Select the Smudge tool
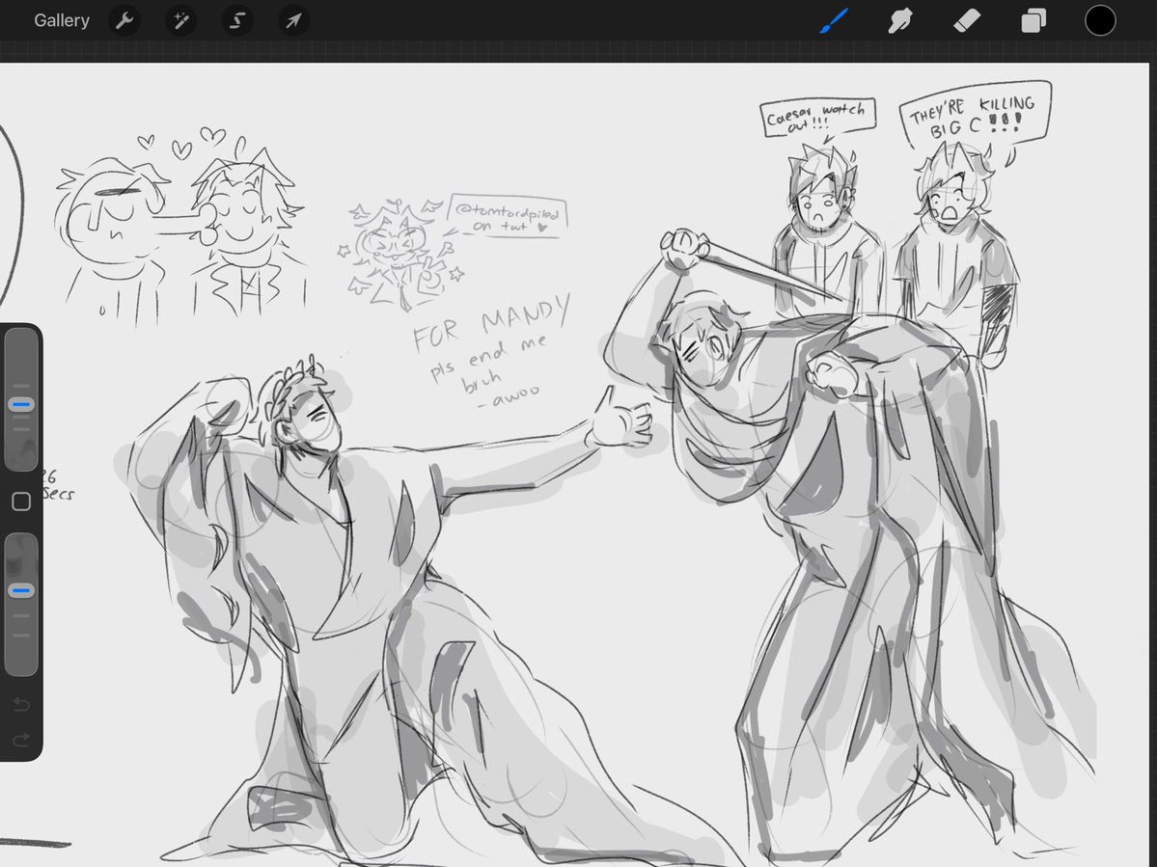Viewport: 1157px width, 867px height. coord(900,20)
